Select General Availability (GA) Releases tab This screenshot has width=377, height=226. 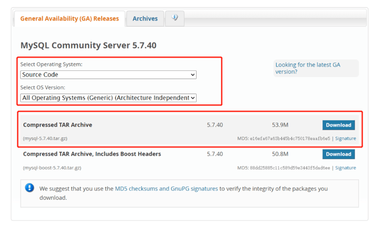click(69, 19)
